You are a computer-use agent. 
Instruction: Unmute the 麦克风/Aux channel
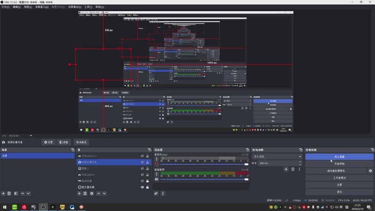(157, 165)
